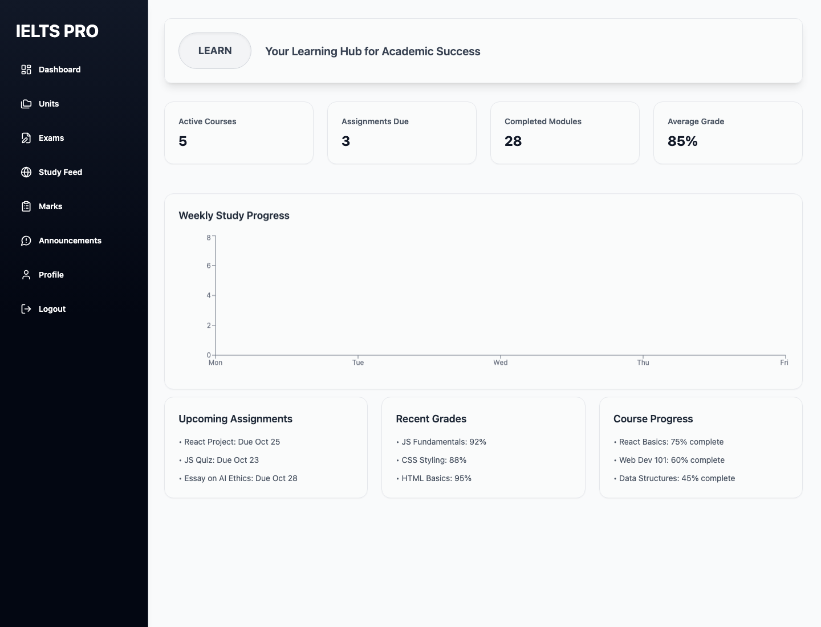Click the Study Feed globe icon

pos(26,172)
